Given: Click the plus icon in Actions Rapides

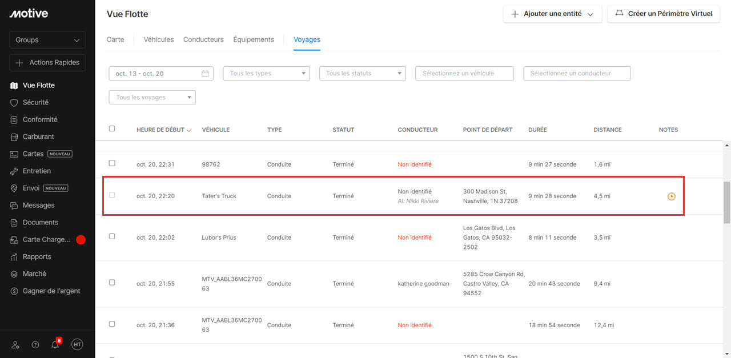Looking at the screenshot, I should pos(19,63).
